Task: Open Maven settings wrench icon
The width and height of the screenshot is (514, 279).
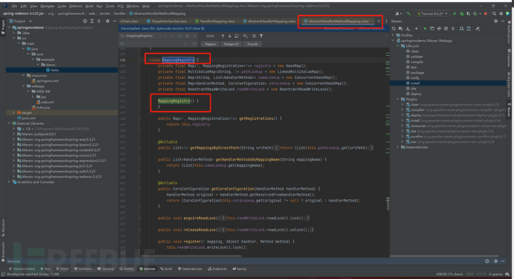Action: tap(477, 29)
